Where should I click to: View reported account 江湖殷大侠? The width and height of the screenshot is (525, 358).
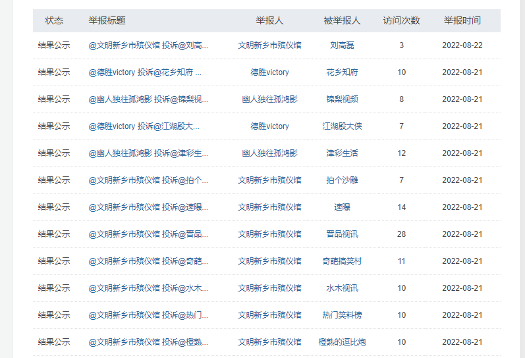(x=342, y=126)
